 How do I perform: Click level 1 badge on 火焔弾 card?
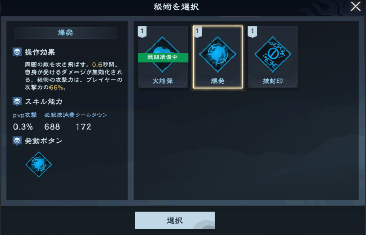[142, 31]
